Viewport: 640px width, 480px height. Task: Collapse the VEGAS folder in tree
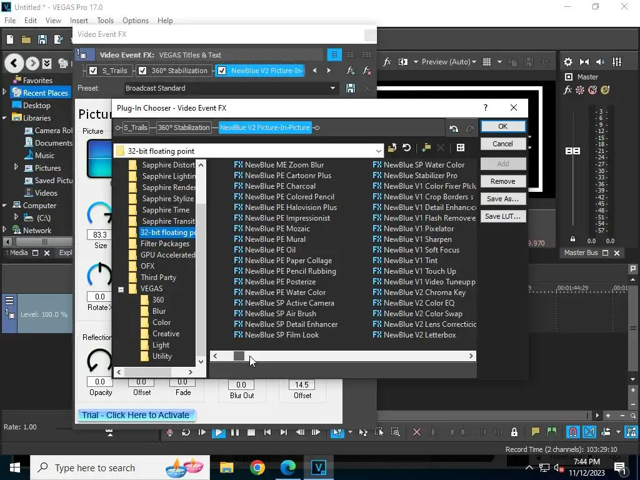click(121, 289)
